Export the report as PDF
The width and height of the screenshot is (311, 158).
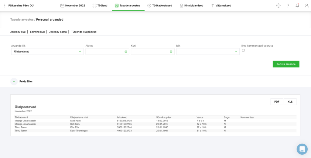pos(277,102)
